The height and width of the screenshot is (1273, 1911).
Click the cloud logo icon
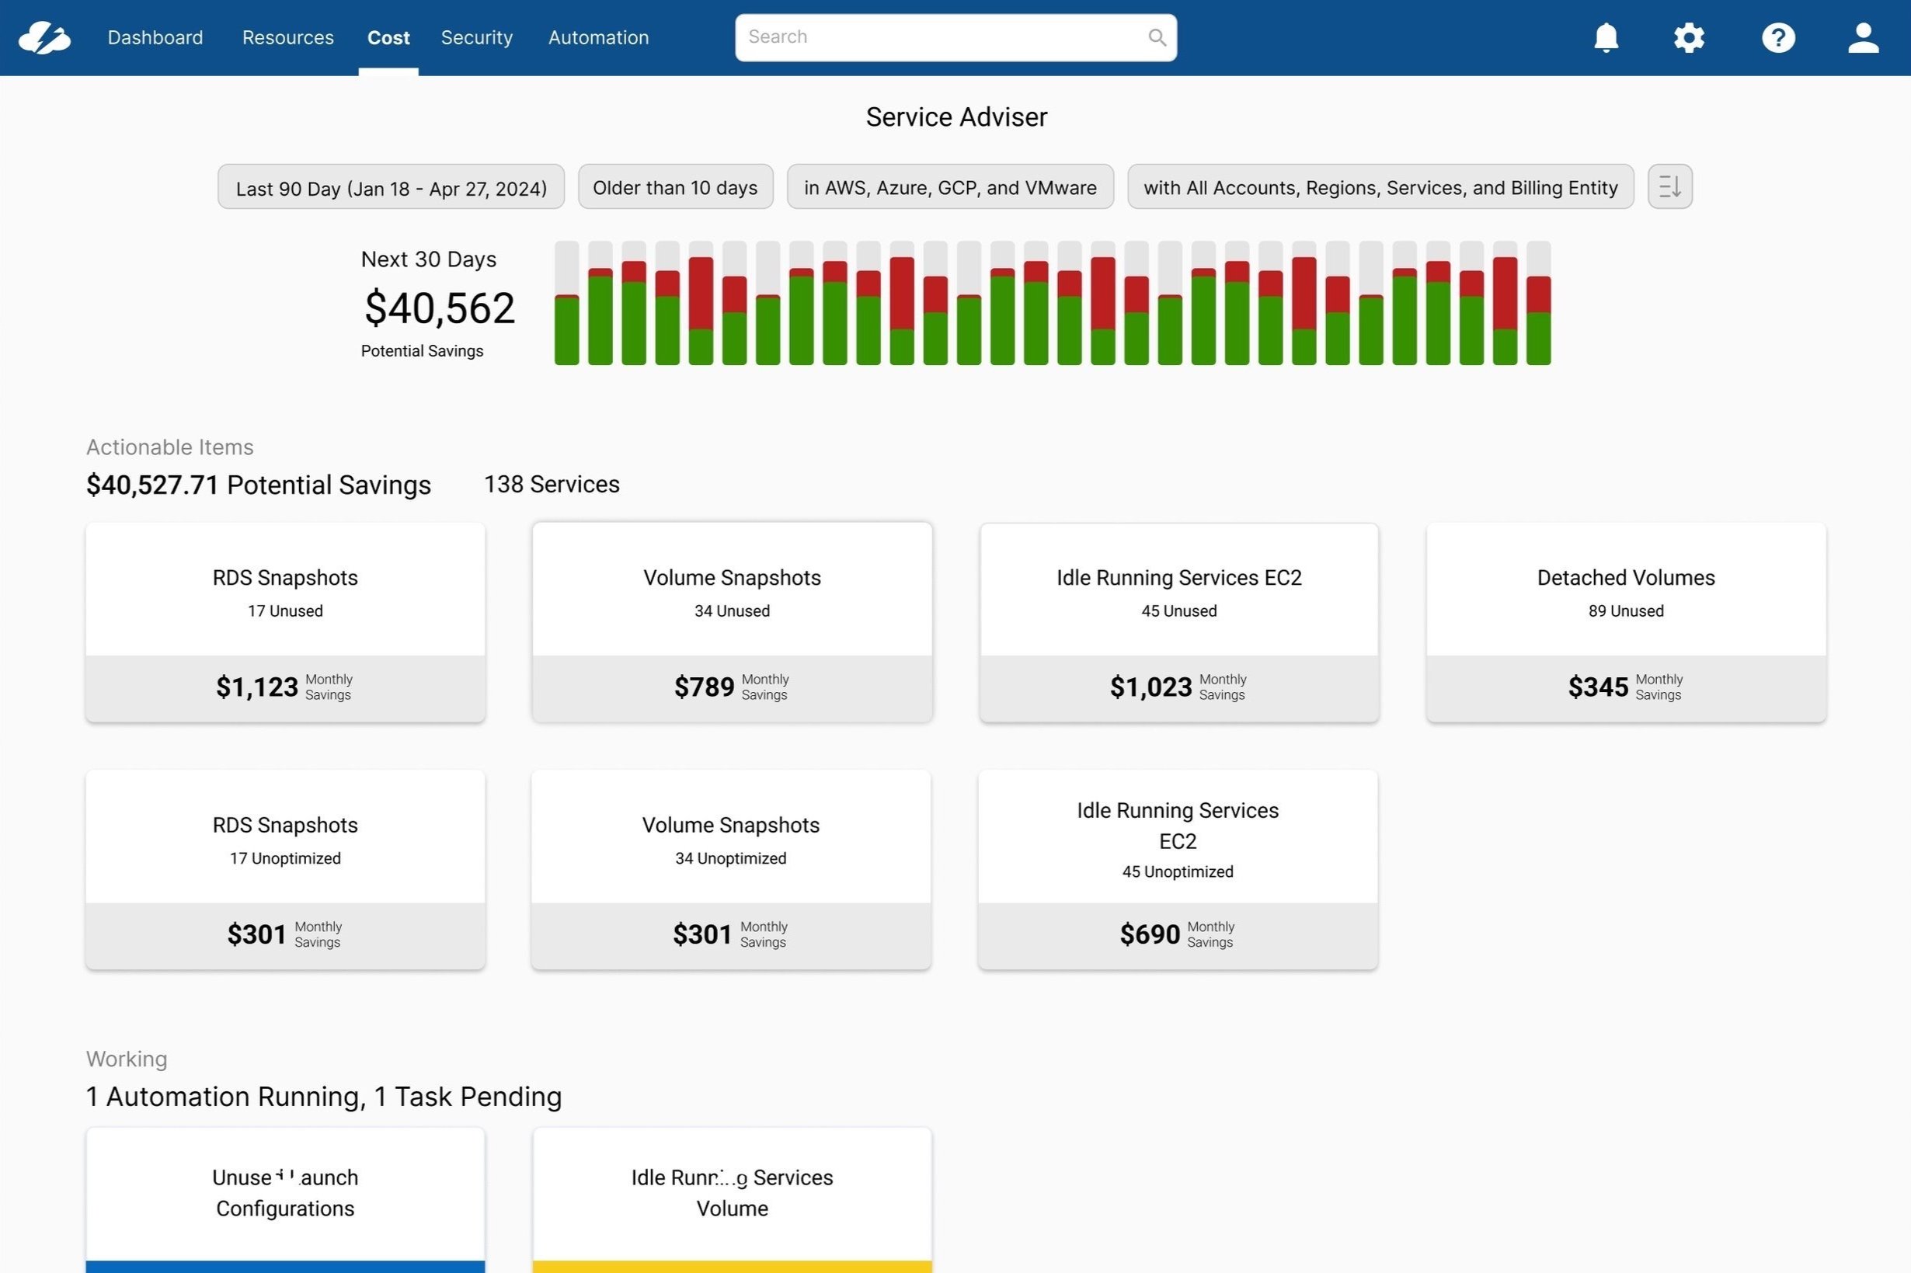(44, 37)
